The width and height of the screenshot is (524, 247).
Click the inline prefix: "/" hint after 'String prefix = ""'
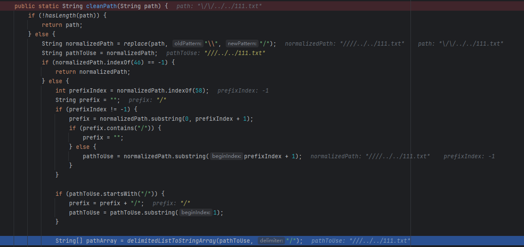click(147, 100)
